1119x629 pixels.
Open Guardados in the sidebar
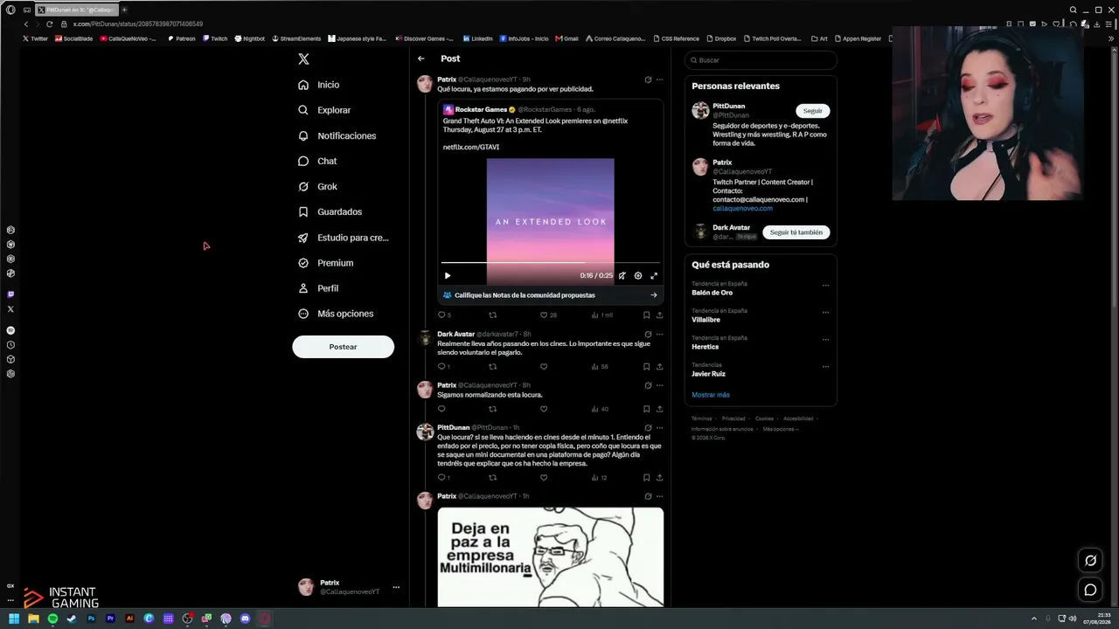330,211
